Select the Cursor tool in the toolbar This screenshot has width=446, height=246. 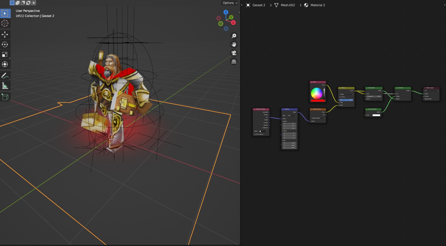(x=5, y=23)
